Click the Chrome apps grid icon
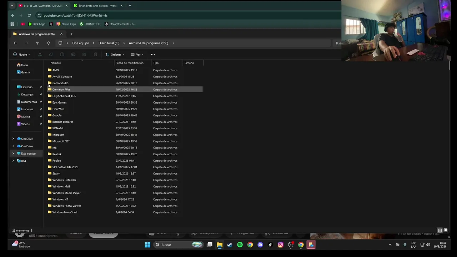The width and height of the screenshot is (457, 257). pos(12,24)
